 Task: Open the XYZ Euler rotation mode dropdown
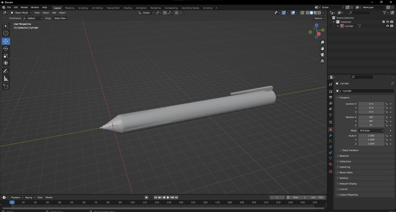click(371, 131)
